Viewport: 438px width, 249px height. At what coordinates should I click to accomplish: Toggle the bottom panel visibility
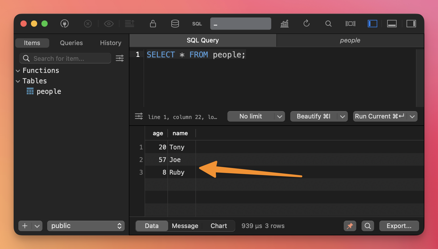coord(392,24)
